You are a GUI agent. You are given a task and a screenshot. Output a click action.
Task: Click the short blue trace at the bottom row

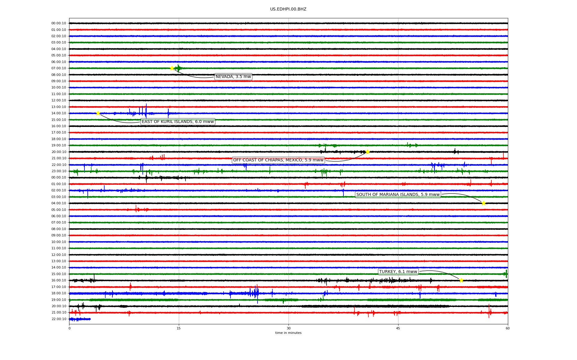pos(80,319)
